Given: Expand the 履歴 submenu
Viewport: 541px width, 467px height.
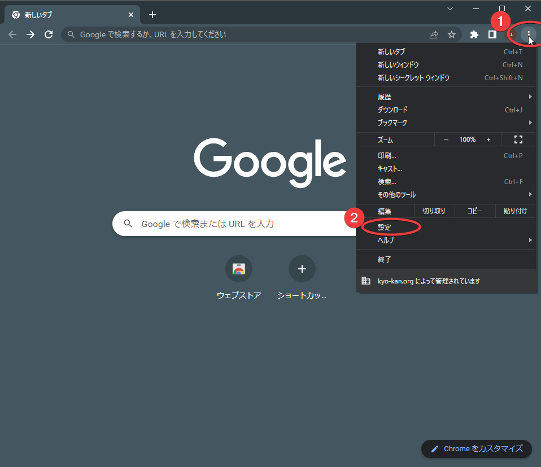Looking at the screenshot, I should coord(447,97).
